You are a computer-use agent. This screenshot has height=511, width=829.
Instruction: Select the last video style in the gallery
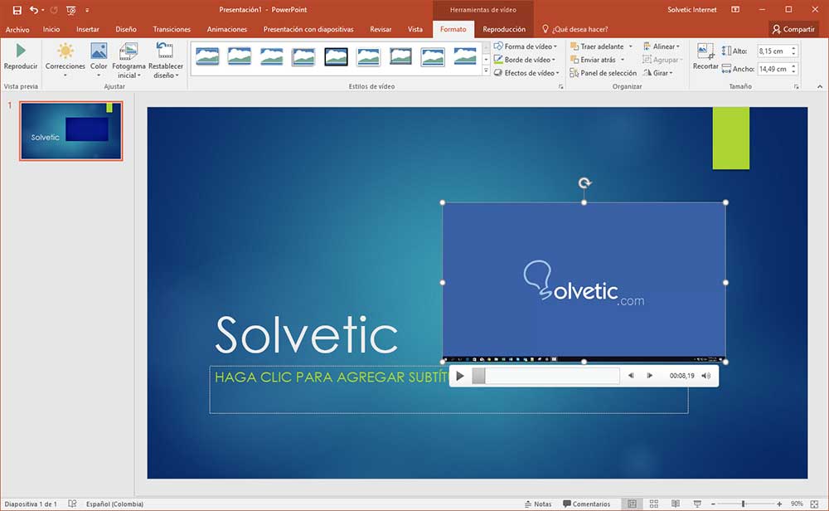coord(465,56)
